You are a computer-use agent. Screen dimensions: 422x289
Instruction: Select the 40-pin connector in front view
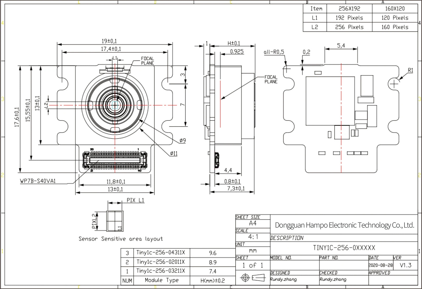pyautogui.click(x=115, y=160)
